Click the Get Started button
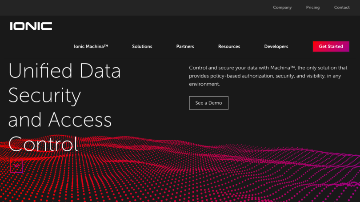Viewport: 360px width, 202px height. (331, 46)
